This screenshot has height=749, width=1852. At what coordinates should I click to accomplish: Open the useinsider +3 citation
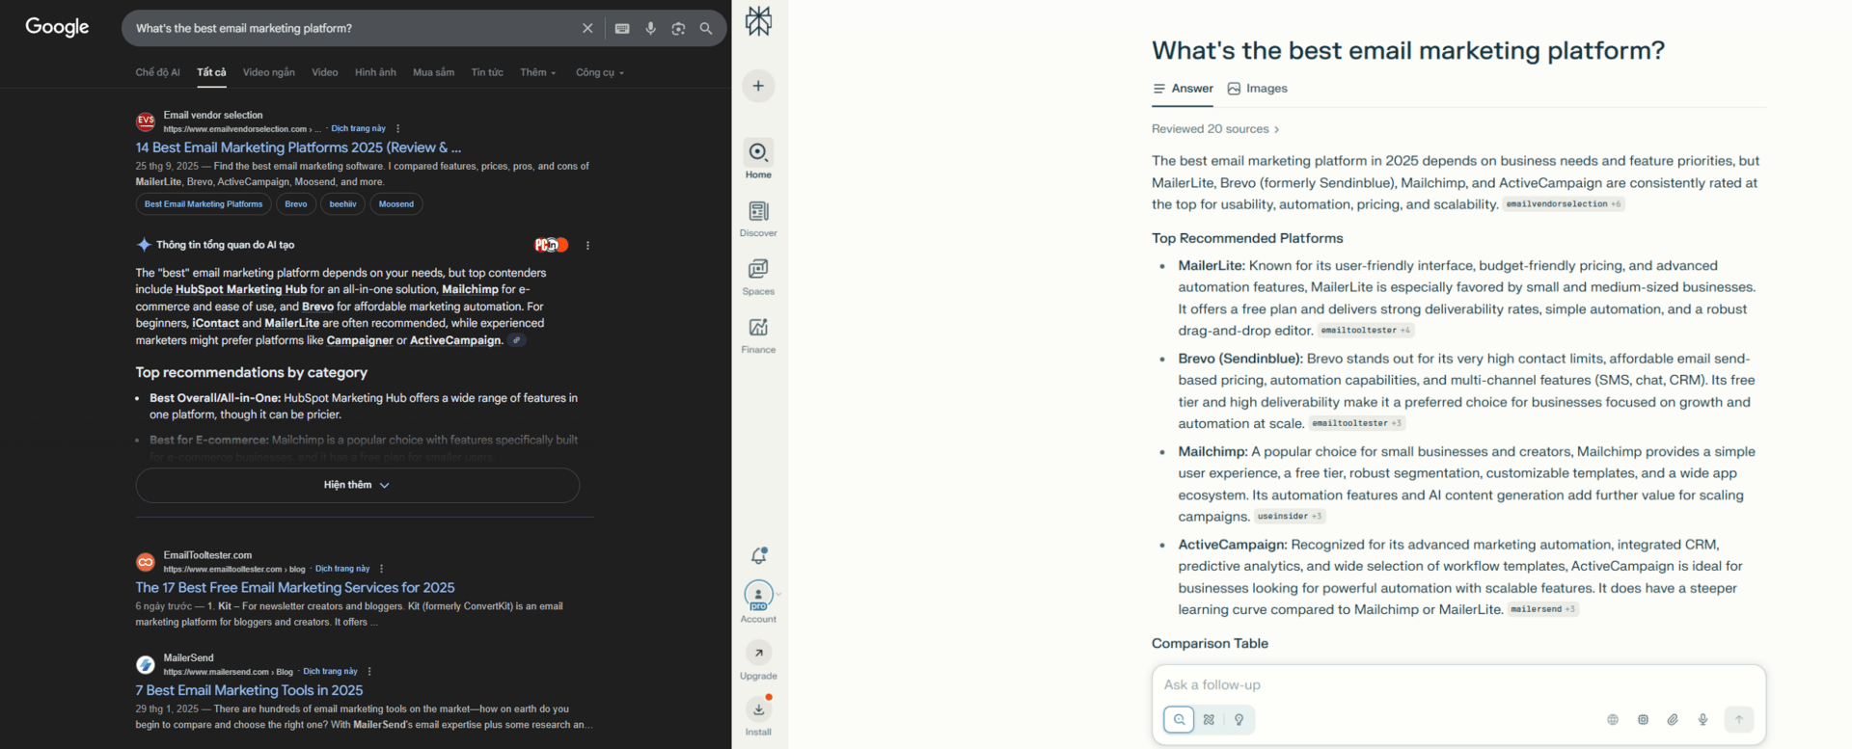pyautogui.click(x=1290, y=517)
